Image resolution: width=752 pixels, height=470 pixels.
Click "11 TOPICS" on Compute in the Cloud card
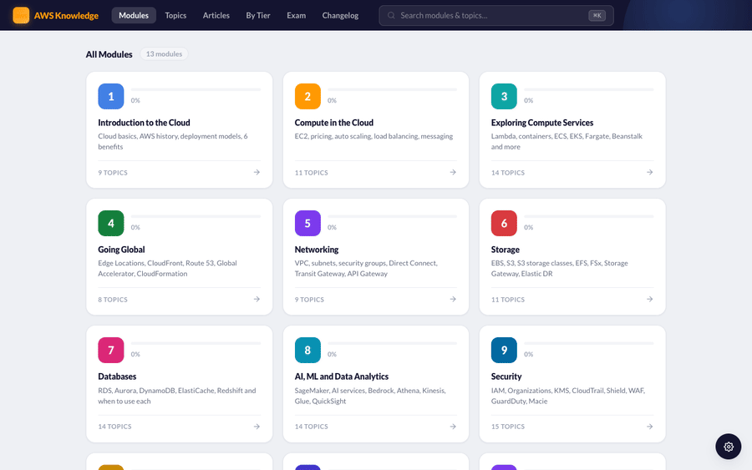312,173
